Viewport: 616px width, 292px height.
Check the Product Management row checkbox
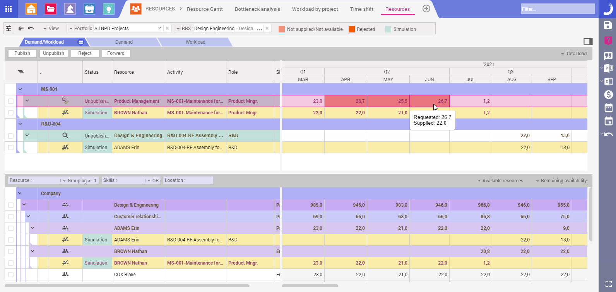(x=11, y=101)
